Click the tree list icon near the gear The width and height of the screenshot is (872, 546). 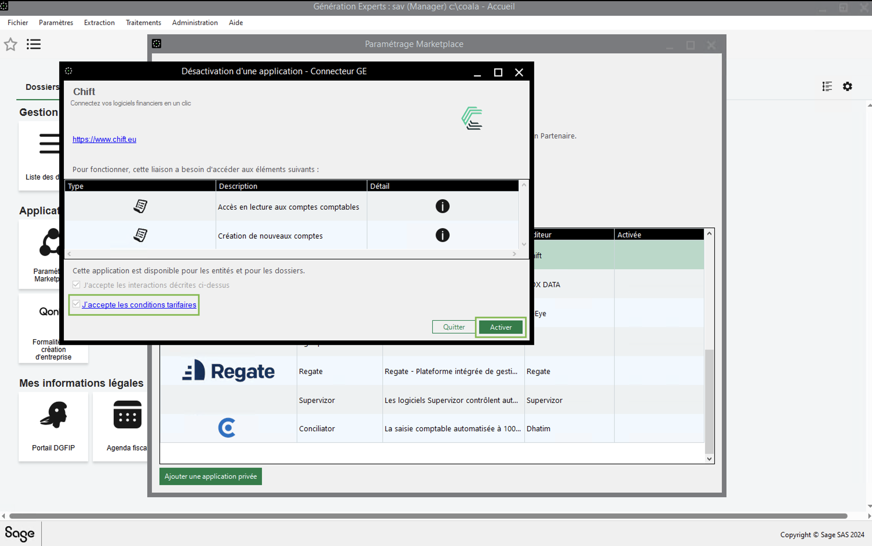(x=827, y=87)
